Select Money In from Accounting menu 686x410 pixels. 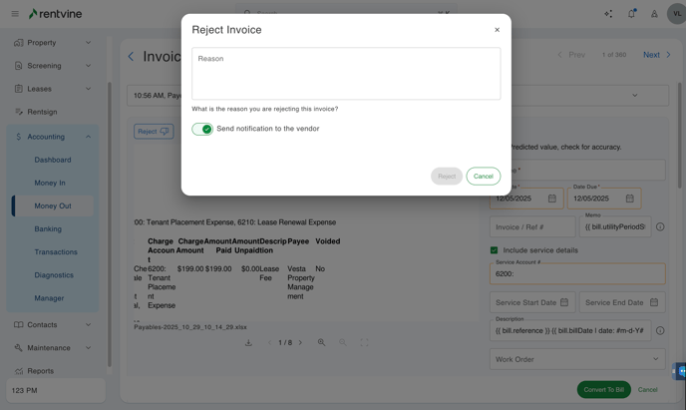pos(50,183)
